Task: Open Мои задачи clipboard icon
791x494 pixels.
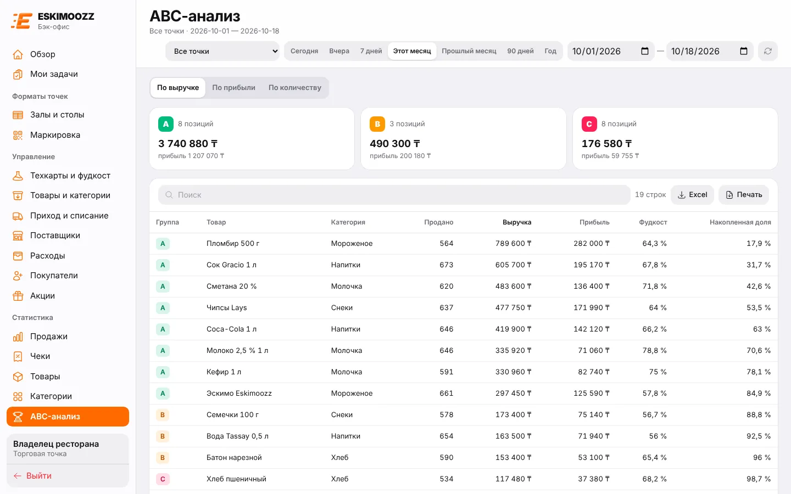Action: pos(18,74)
